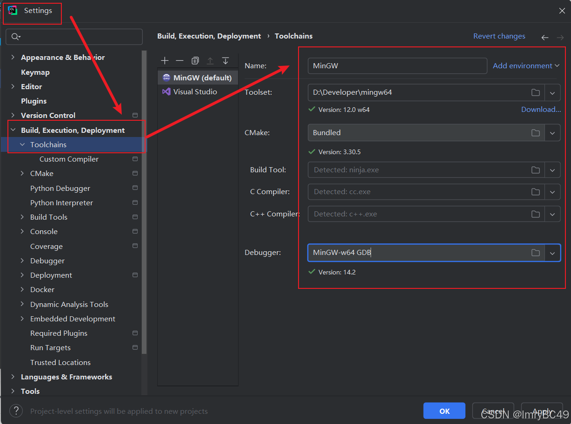Close the Settings dialog window
Image resolution: width=571 pixels, height=424 pixels.
click(x=562, y=11)
